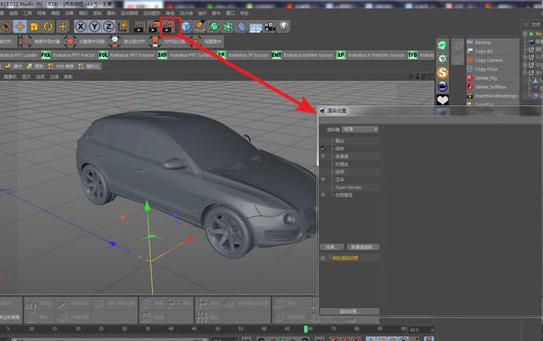This screenshot has height=341, width=543.
Task: Click Render to Picture Viewer icon
Action: click(x=154, y=27)
